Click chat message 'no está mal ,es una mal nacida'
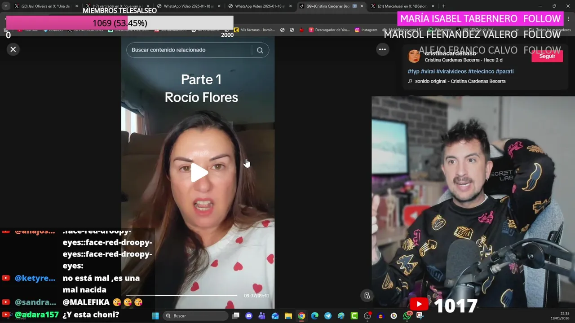Viewport: 575px width, 323px height. [101, 284]
